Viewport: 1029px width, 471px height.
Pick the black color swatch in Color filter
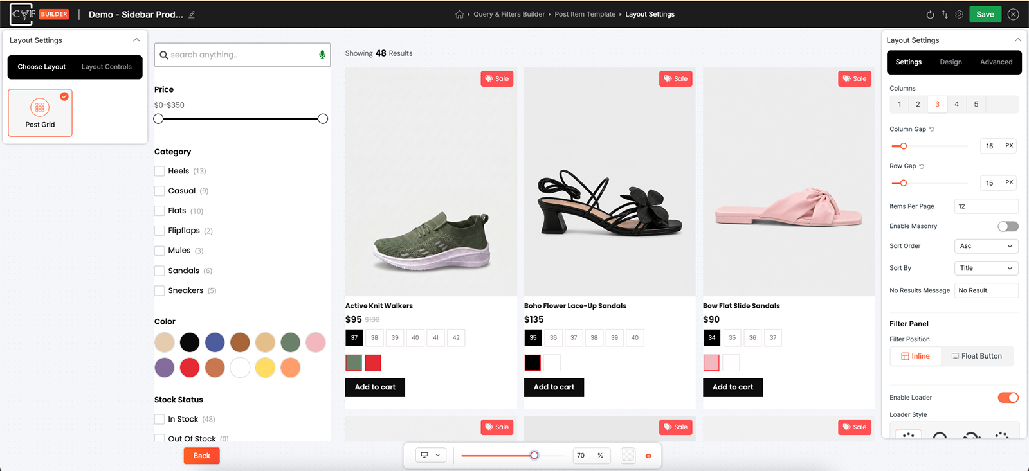point(190,342)
